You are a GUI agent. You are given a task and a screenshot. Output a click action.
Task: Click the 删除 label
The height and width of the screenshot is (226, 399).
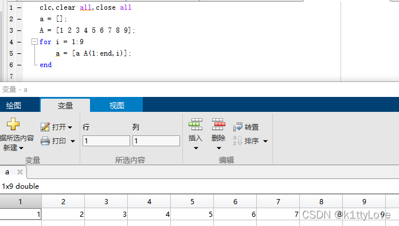click(x=218, y=138)
